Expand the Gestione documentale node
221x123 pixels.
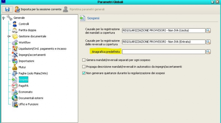pos(9,36)
